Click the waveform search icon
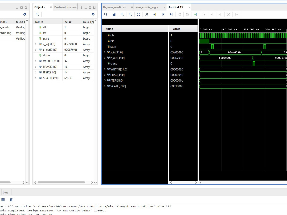287x215 pixels. [106, 14]
